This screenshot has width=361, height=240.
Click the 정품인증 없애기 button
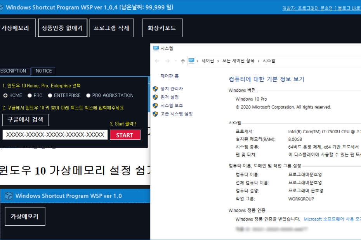click(x=62, y=28)
